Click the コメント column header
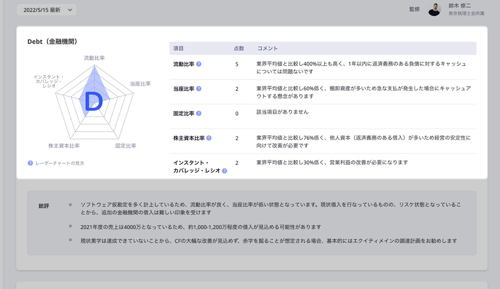The width and height of the screenshot is (500, 289). (267, 48)
